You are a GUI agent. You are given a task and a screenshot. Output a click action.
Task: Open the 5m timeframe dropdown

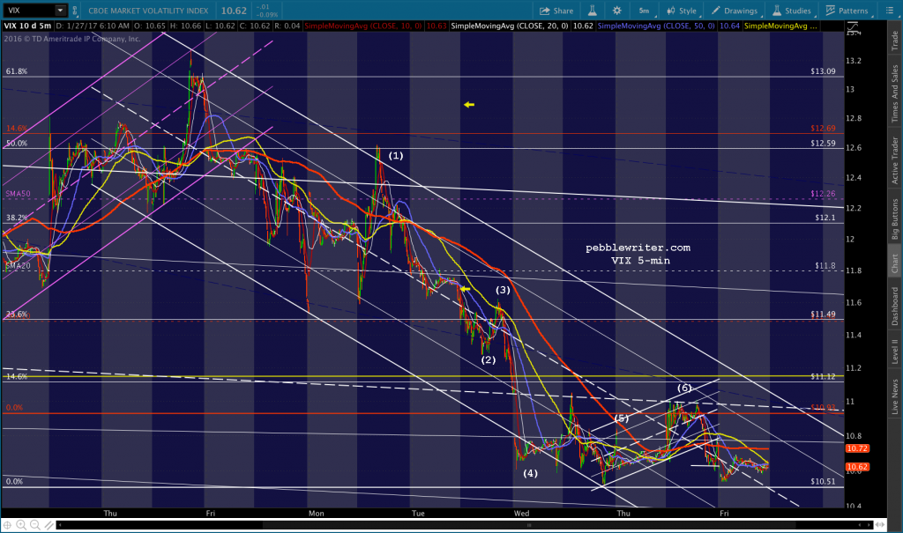644,11
